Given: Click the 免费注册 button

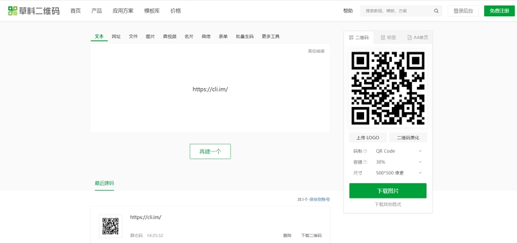Looking at the screenshot, I should click(x=499, y=11).
